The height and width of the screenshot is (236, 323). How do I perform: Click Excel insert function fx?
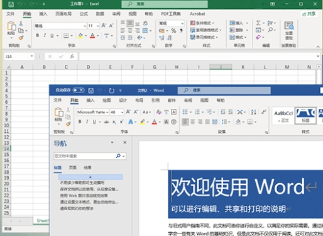tap(72, 56)
